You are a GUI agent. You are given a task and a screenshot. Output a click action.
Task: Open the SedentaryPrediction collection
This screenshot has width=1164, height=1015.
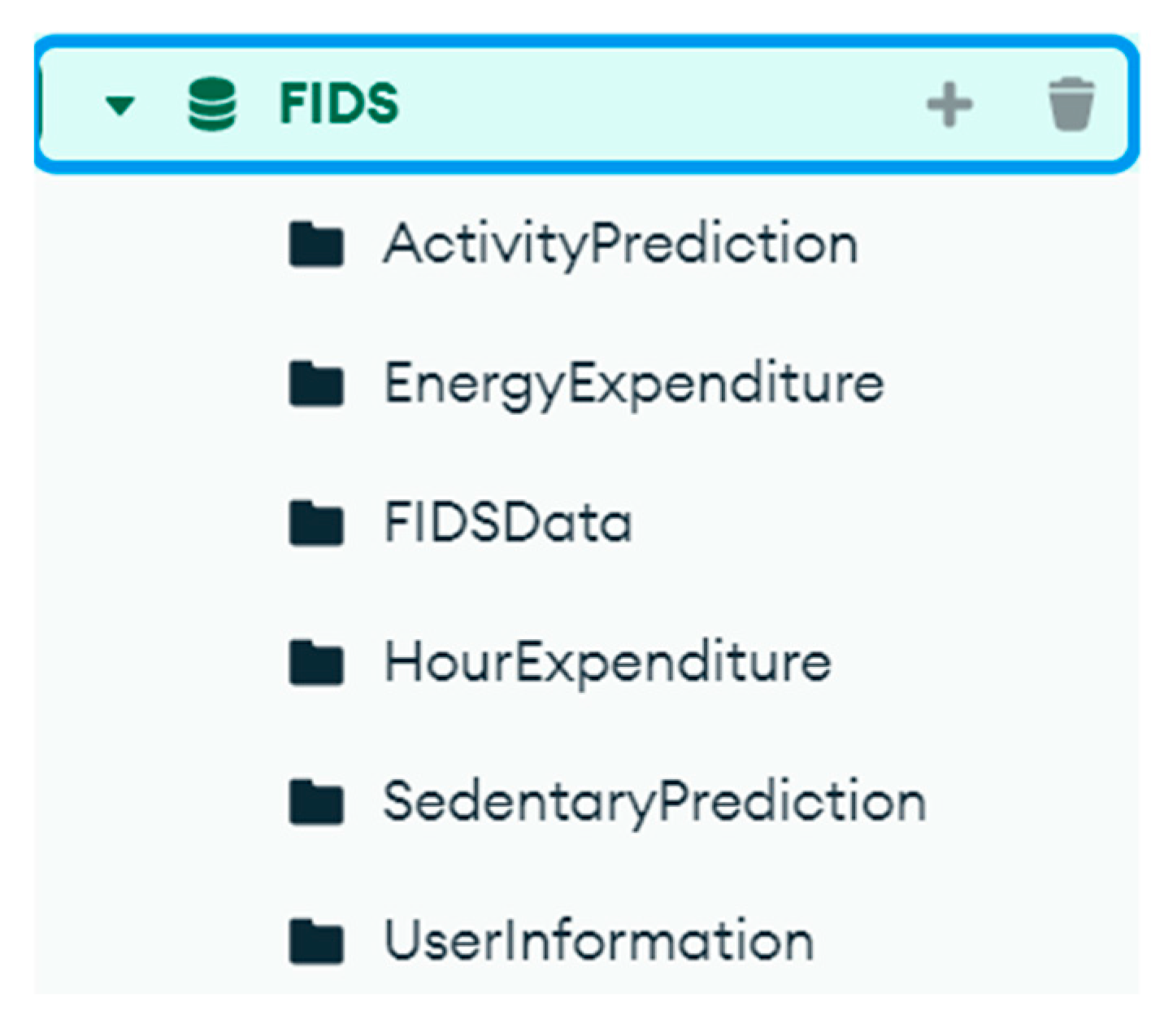point(654,802)
